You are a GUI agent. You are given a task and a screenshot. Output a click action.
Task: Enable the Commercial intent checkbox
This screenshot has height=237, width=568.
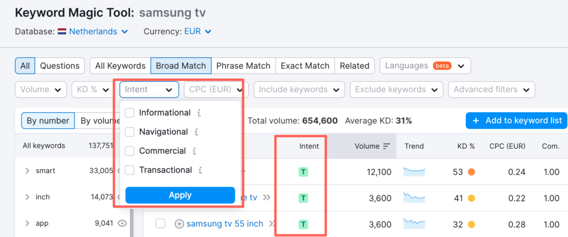click(x=130, y=151)
